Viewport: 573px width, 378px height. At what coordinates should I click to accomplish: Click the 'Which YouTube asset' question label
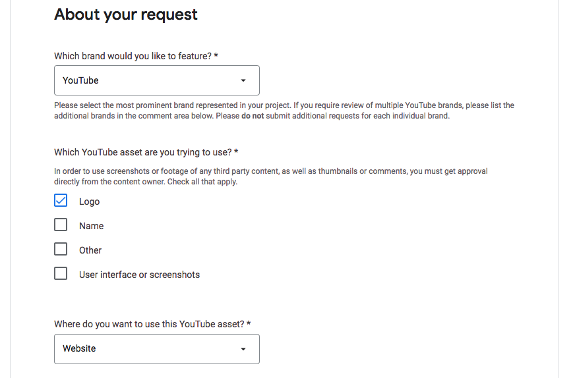[x=146, y=152]
